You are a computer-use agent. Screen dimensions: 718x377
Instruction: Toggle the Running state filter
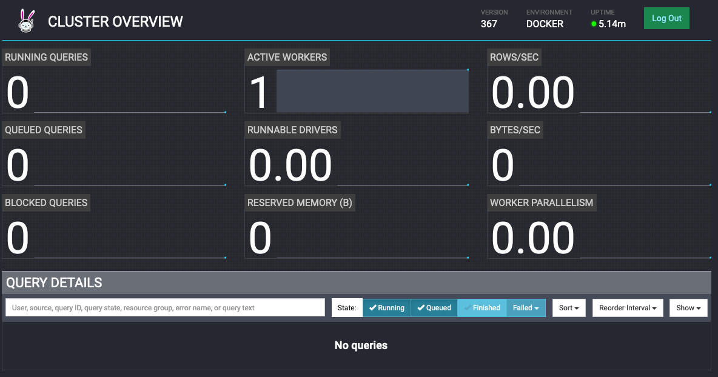387,308
